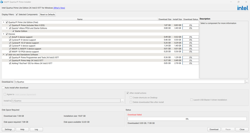Screen dimensions: 250x133
Task: Restore down the installer window
Action: 238,2
